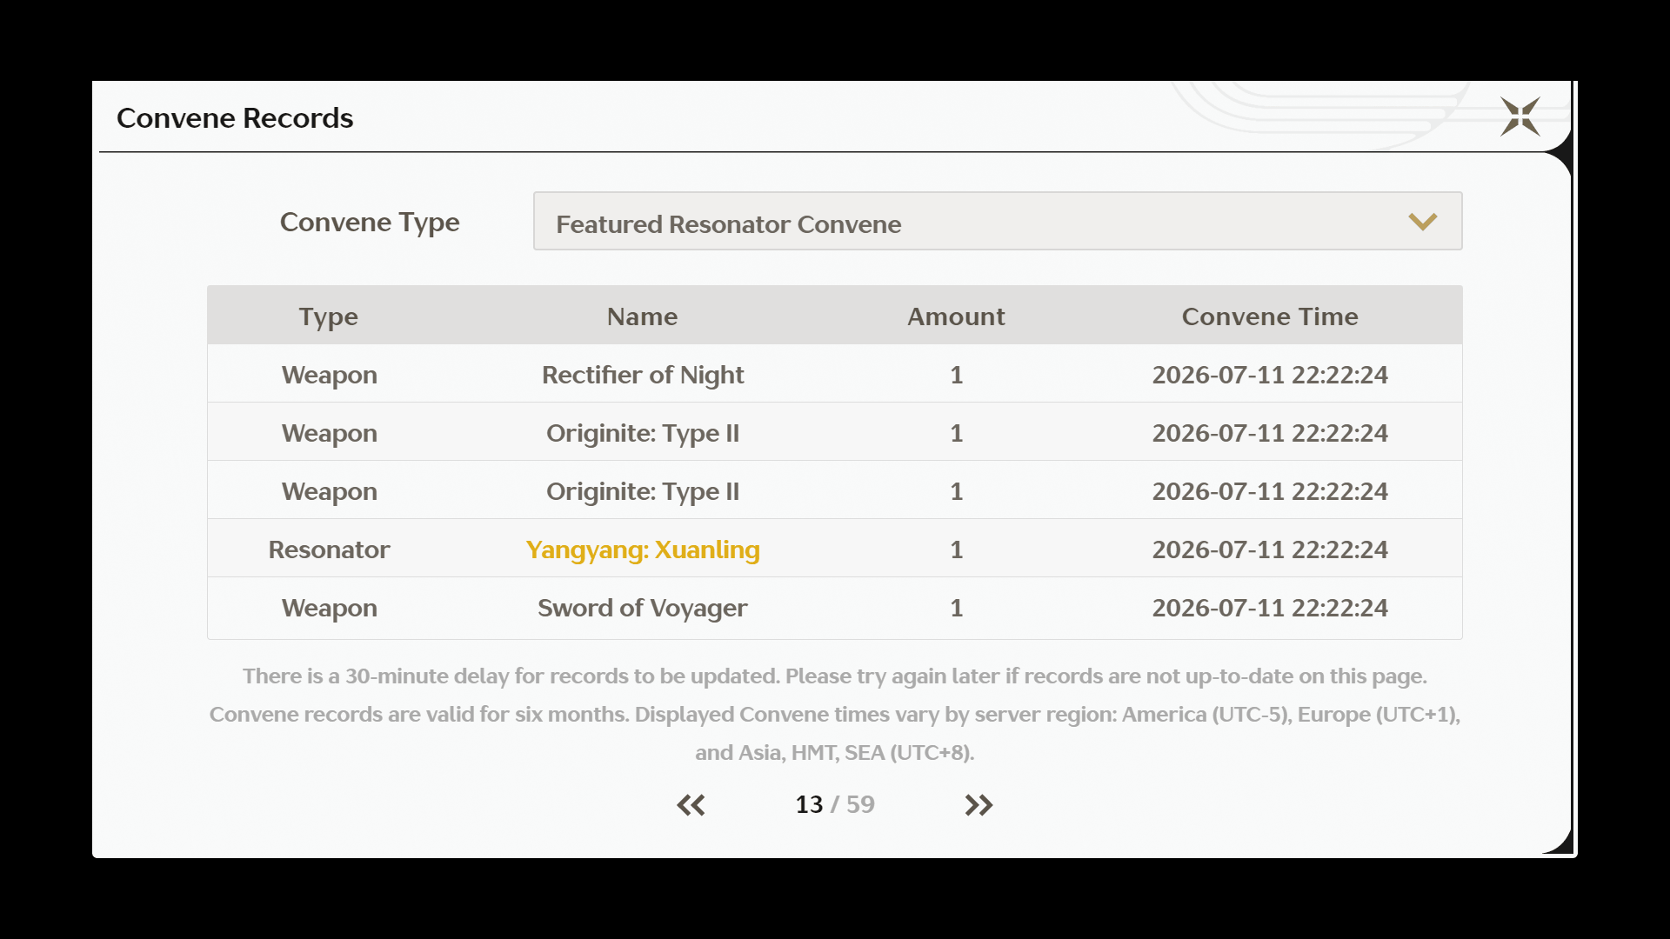
Task: Click the Convene Type label
Action: (370, 223)
